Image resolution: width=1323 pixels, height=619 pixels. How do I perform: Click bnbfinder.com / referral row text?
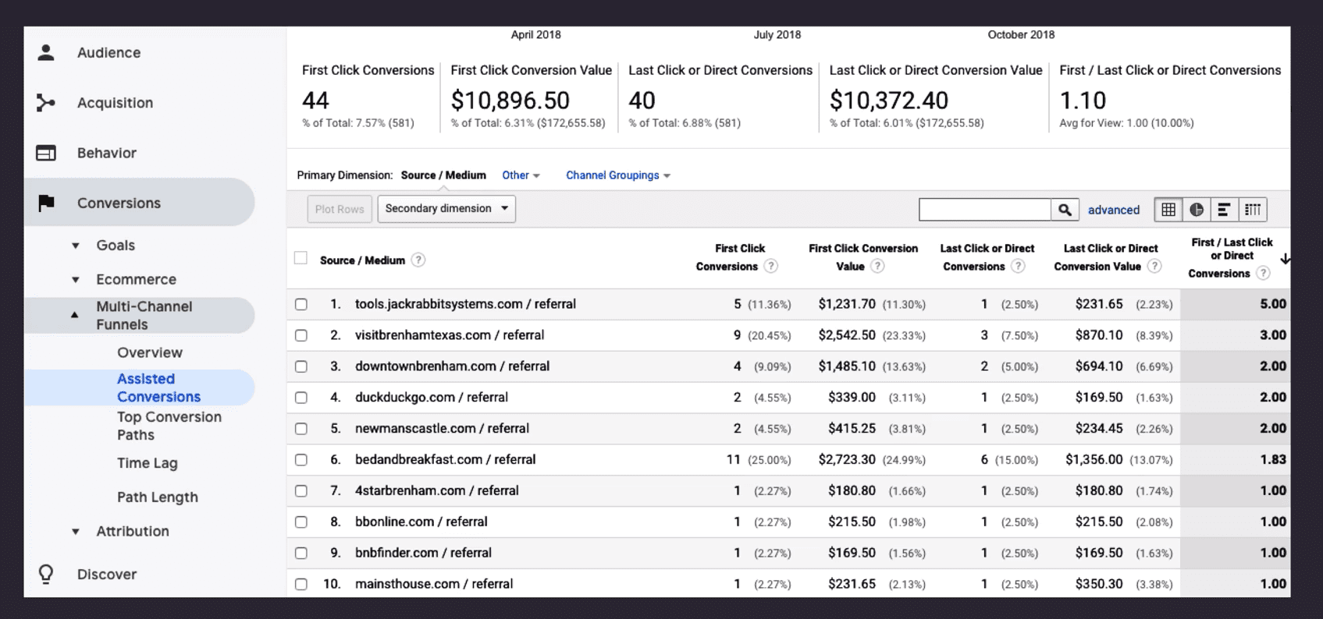[x=423, y=553]
